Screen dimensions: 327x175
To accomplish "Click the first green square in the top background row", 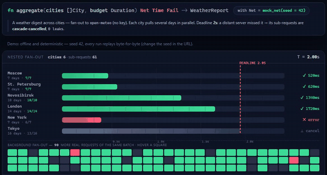I will click(x=12, y=153).
